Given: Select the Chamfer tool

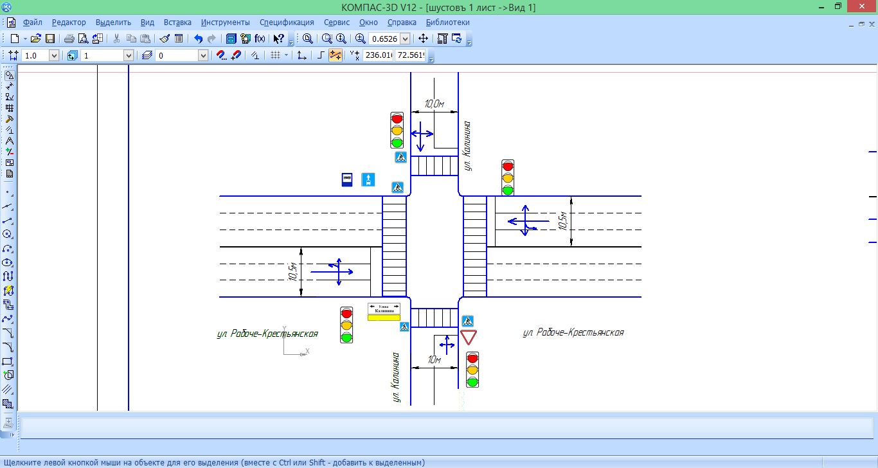Looking at the screenshot, I should 8,333.
